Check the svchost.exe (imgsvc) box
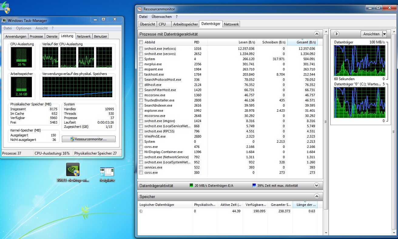Image resolution: width=398 pixels, height=239 pixels. tap(141, 121)
